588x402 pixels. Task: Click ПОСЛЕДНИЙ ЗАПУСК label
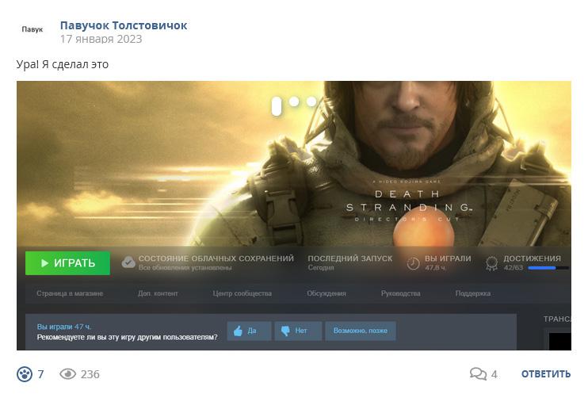click(x=350, y=258)
